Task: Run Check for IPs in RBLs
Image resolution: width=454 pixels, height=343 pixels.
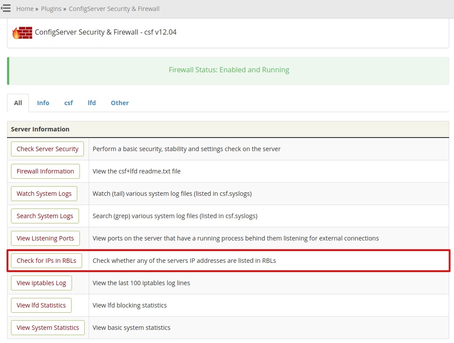Action: click(46, 261)
